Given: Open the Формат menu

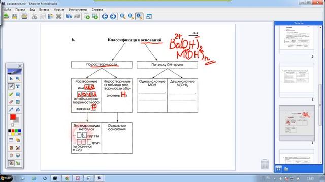Looking at the screenshot, I should pos(59,10).
